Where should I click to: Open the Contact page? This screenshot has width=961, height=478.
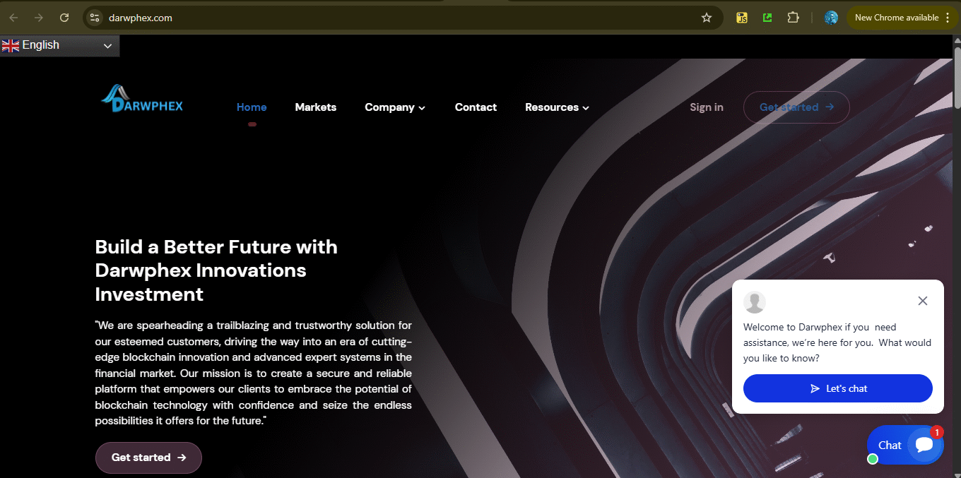coord(476,107)
